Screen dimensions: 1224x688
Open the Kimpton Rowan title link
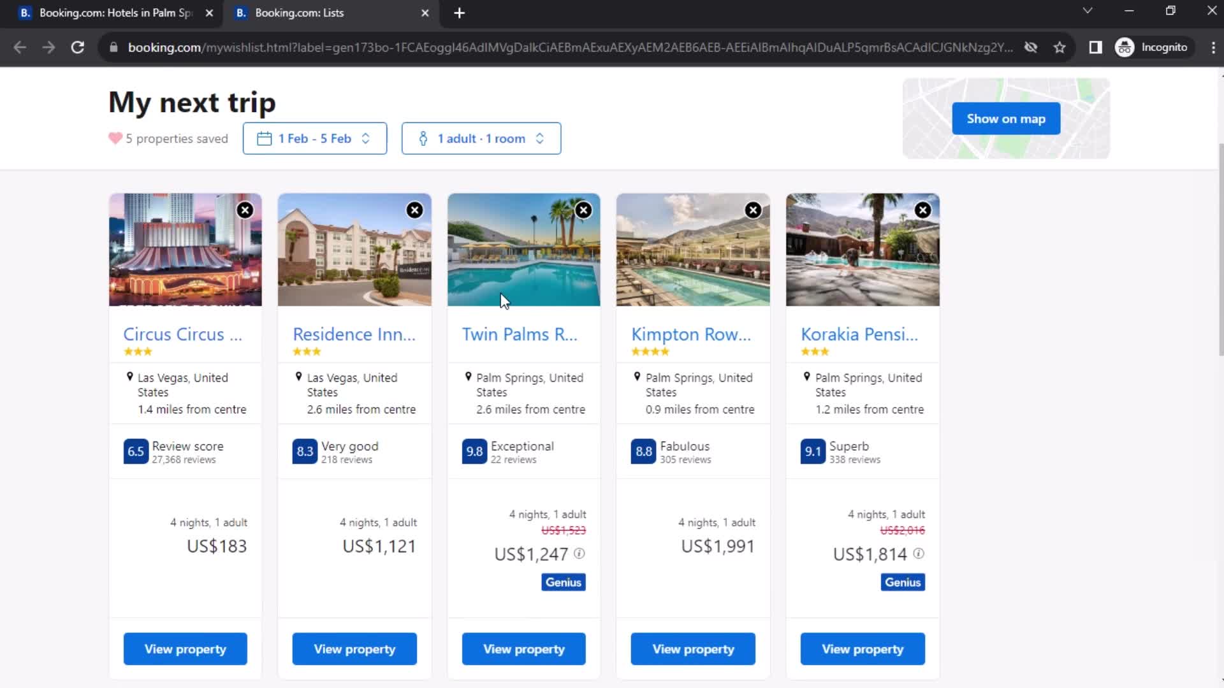691,334
